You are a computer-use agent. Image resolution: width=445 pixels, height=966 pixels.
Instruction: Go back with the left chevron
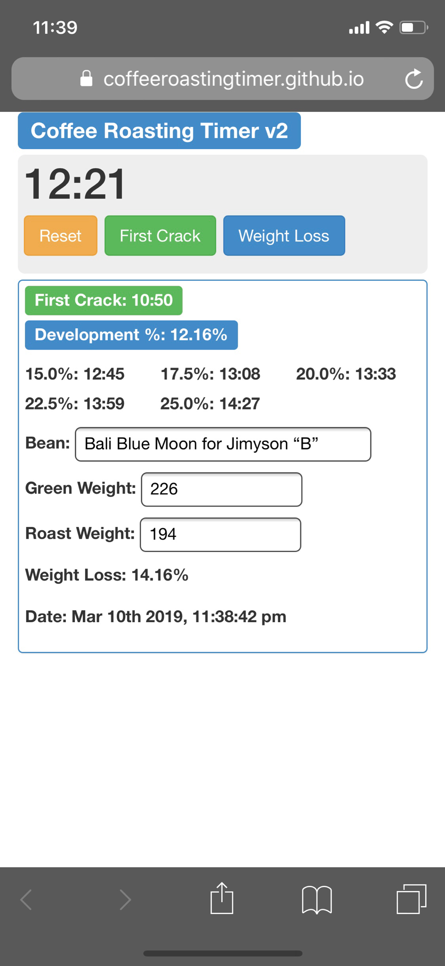pyautogui.click(x=26, y=899)
